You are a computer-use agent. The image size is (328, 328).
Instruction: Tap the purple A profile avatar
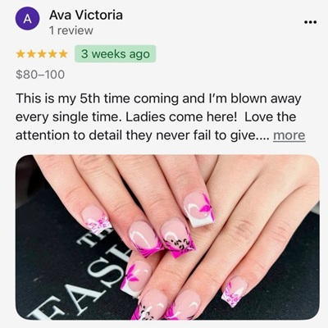click(27, 18)
